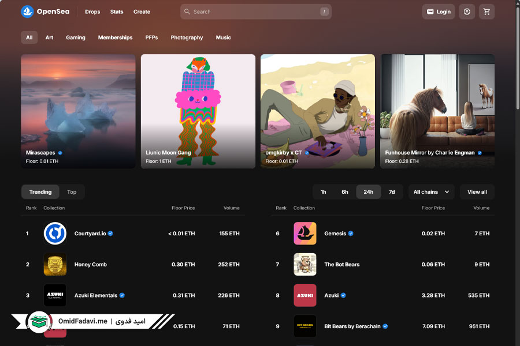520x346 pixels.
Task: Select the PFPs category tab
Action: tap(151, 37)
